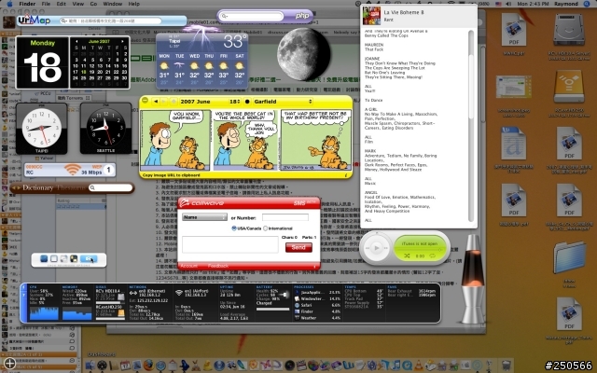Click the lightning icon on weather widget
The height and width of the screenshot is (373, 597).
(202, 35)
